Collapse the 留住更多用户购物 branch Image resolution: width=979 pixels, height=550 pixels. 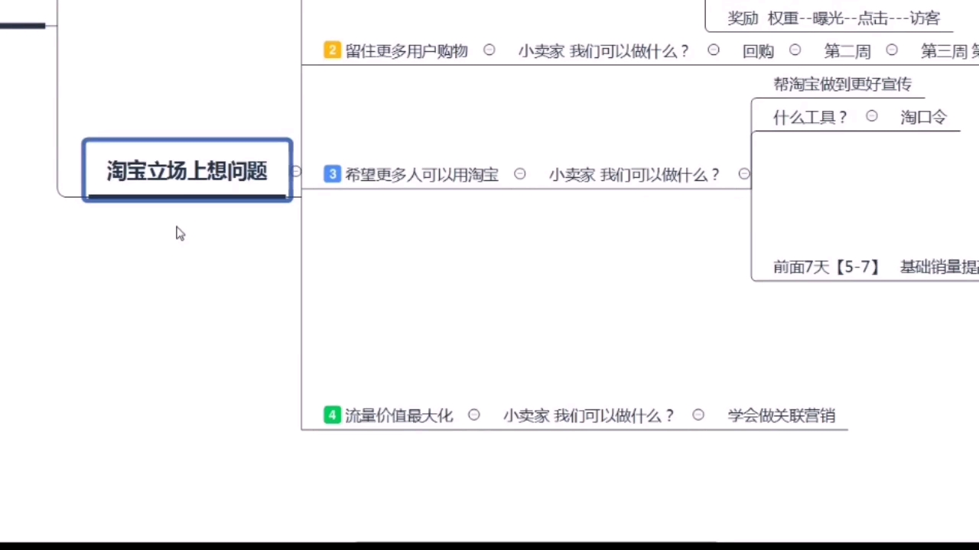pyautogui.click(x=489, y=50)
